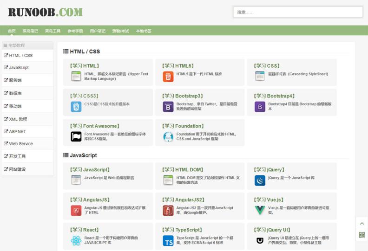Click the blue TypeScript TS icon
Viewport: 368px width, 251px height.
pyautogui.click(x=168, y=241)
